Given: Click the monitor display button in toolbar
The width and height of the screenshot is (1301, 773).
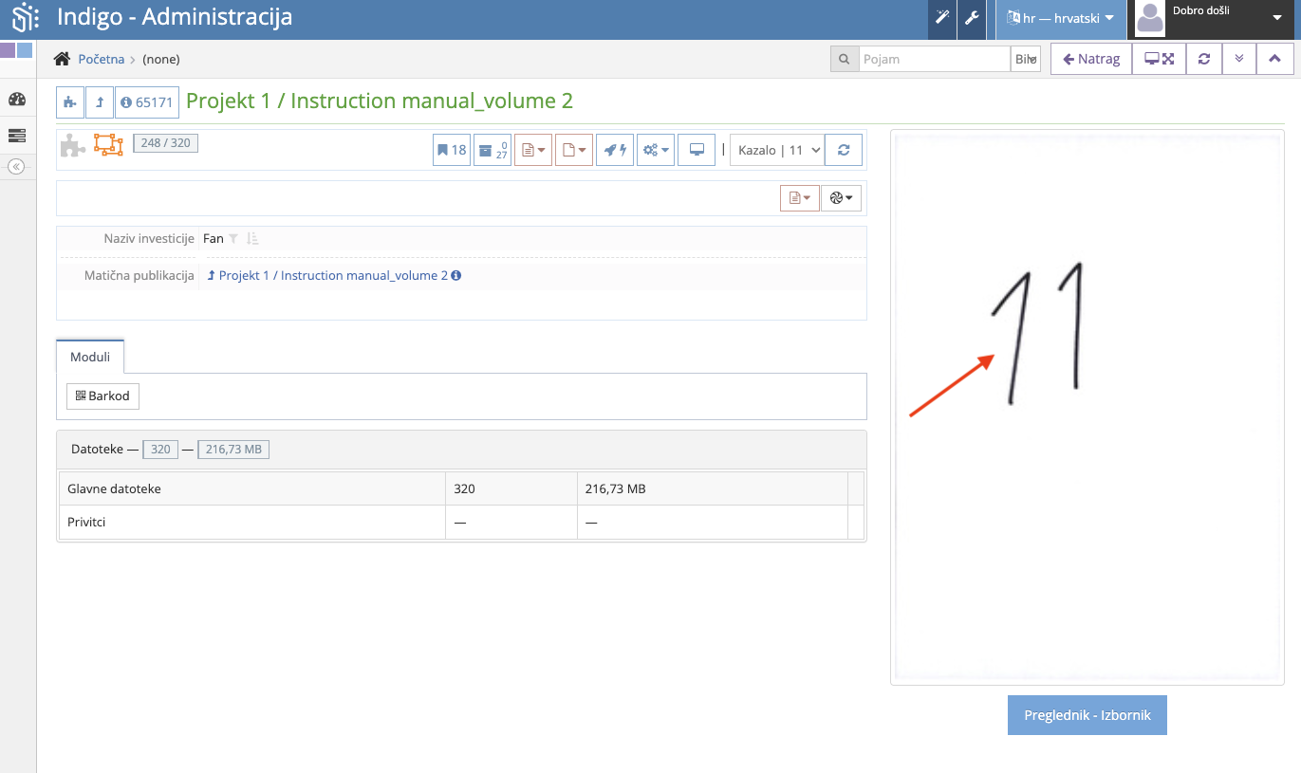Looking at the screenshot, I should point(697,150).
